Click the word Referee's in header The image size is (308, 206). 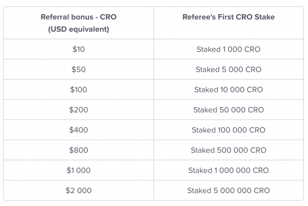pyautogui.click(x=199, y=17)
